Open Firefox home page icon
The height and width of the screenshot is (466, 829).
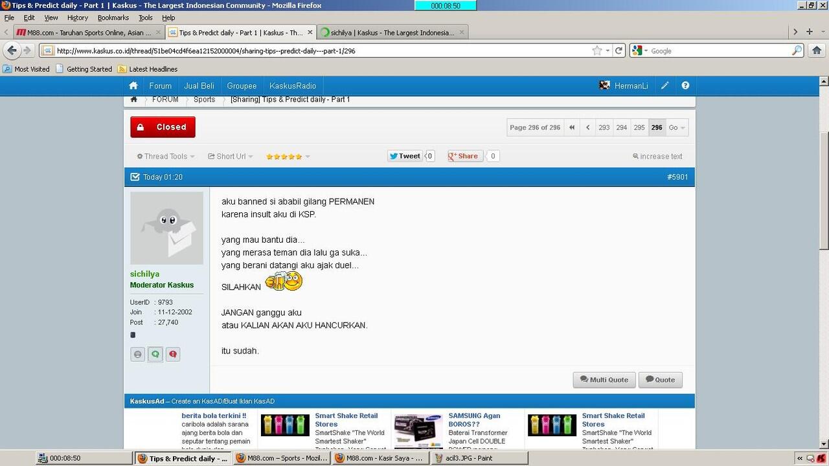pos(816,50)
